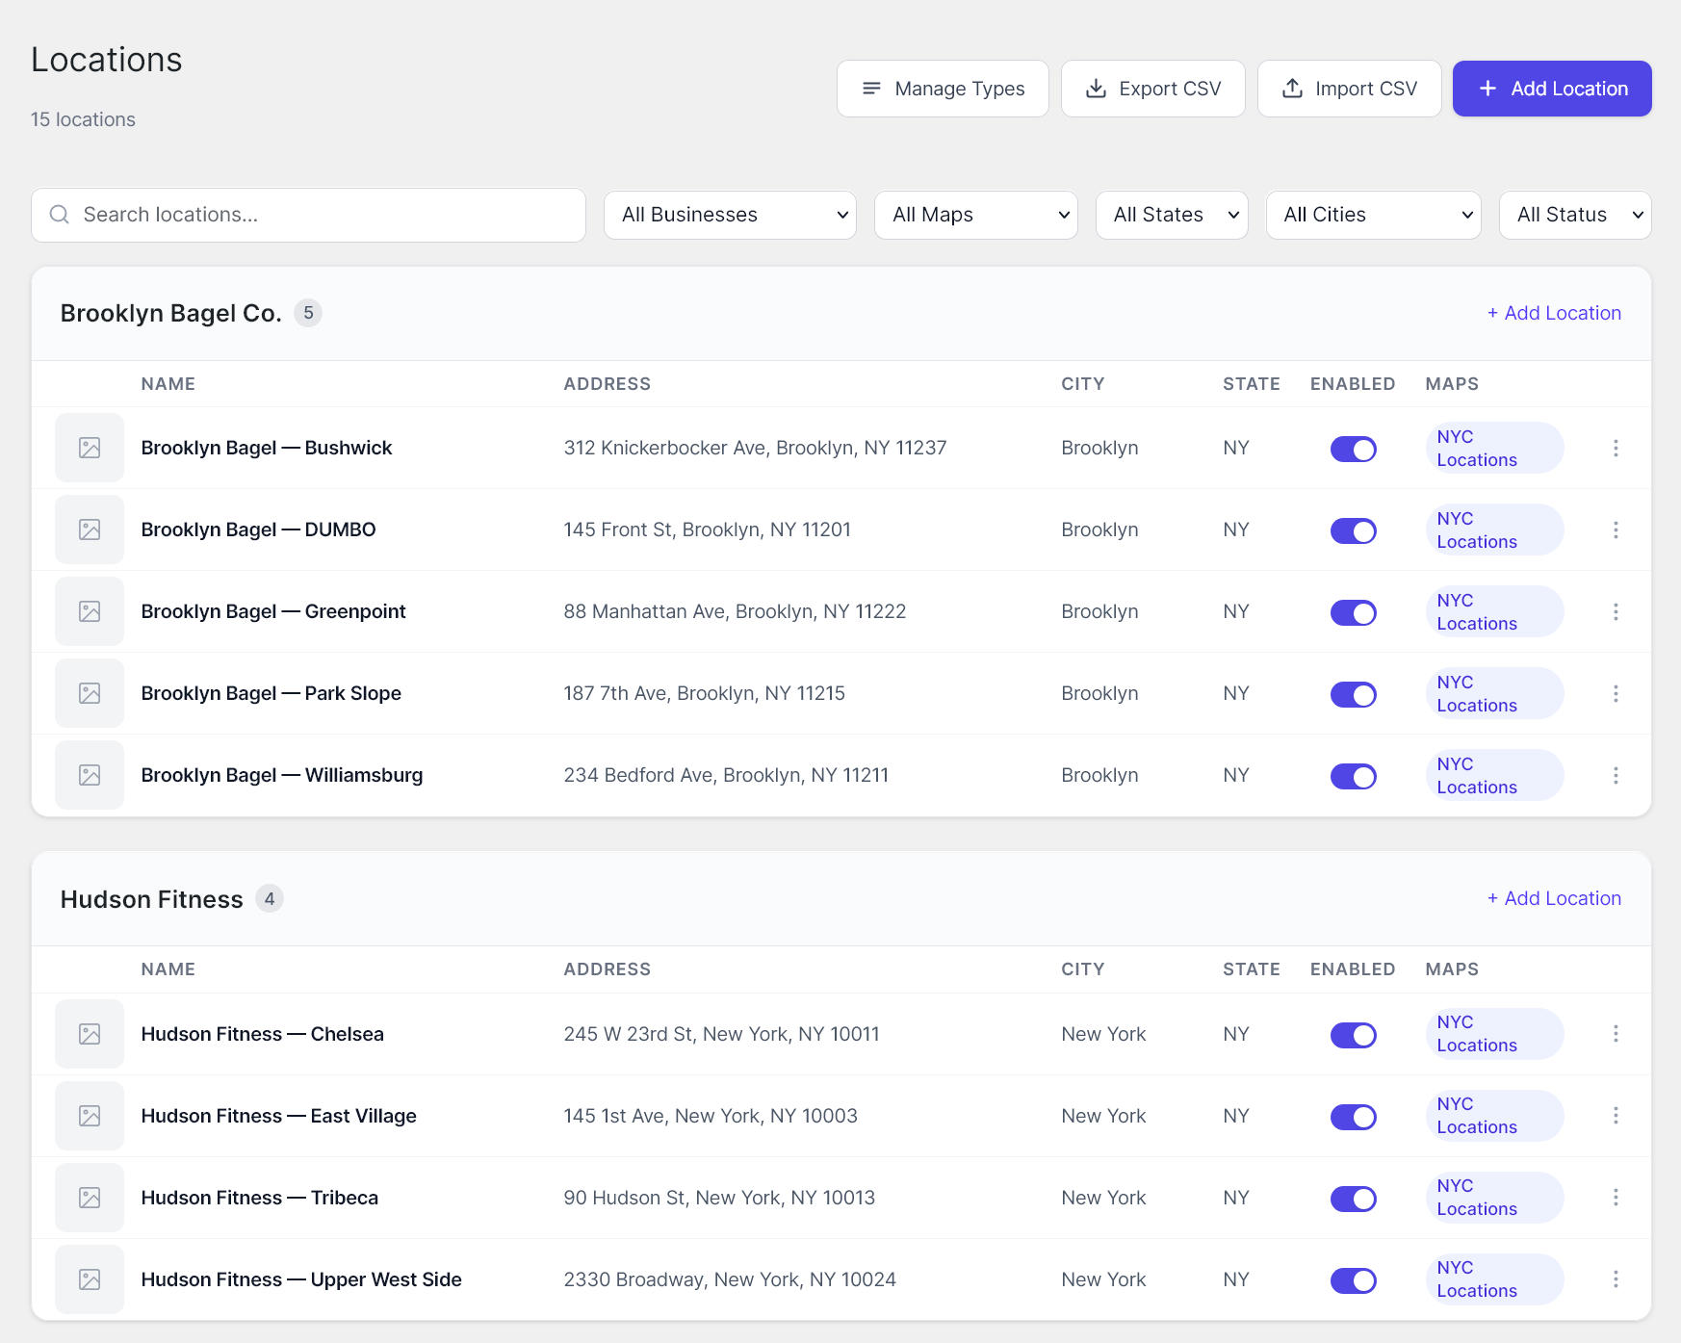The height and width of the screenshot is (1343, 1681).
Task: Click NYC Locations tag for Williamsburg row
Action: point(1494,775)
